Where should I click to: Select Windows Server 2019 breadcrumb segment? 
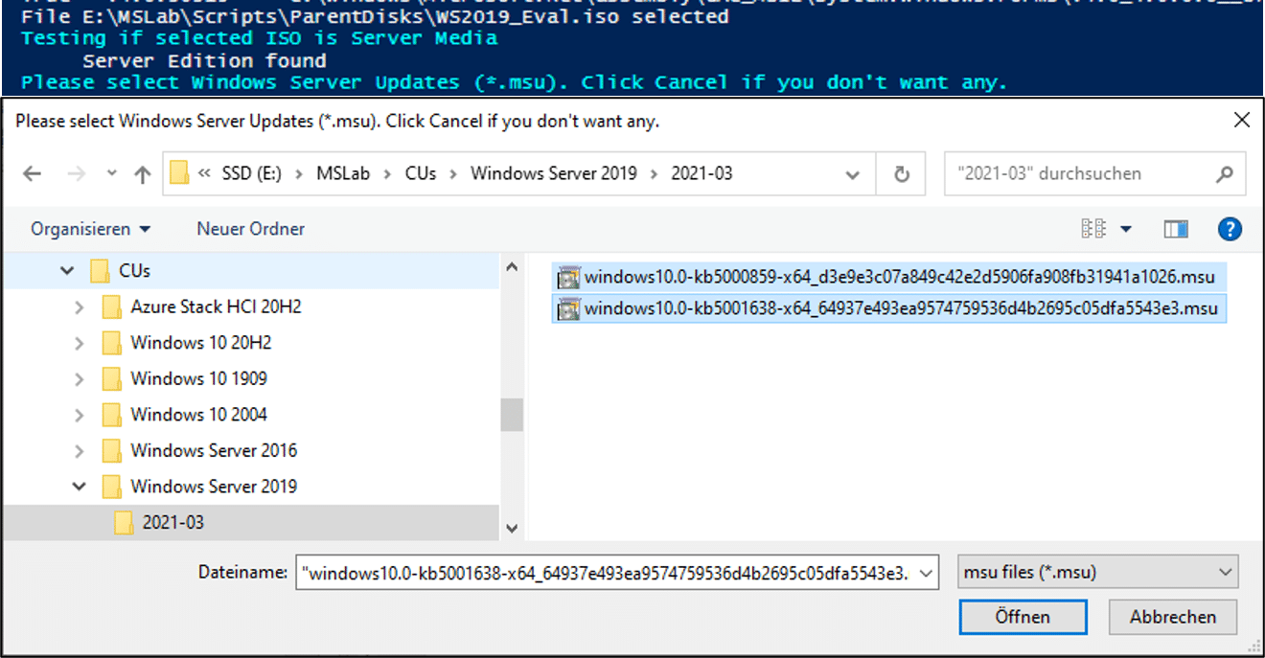pyautogui.click(x=554, y=173)
